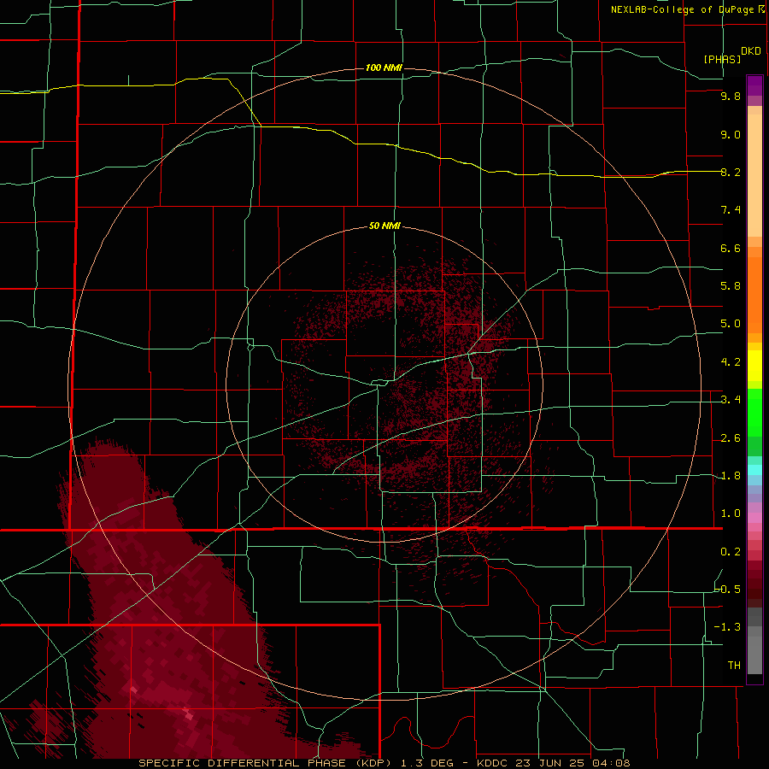This screenshot has height=769, width=769.
Task: Click the 5.8 scale value
Action: click(731, 286)
